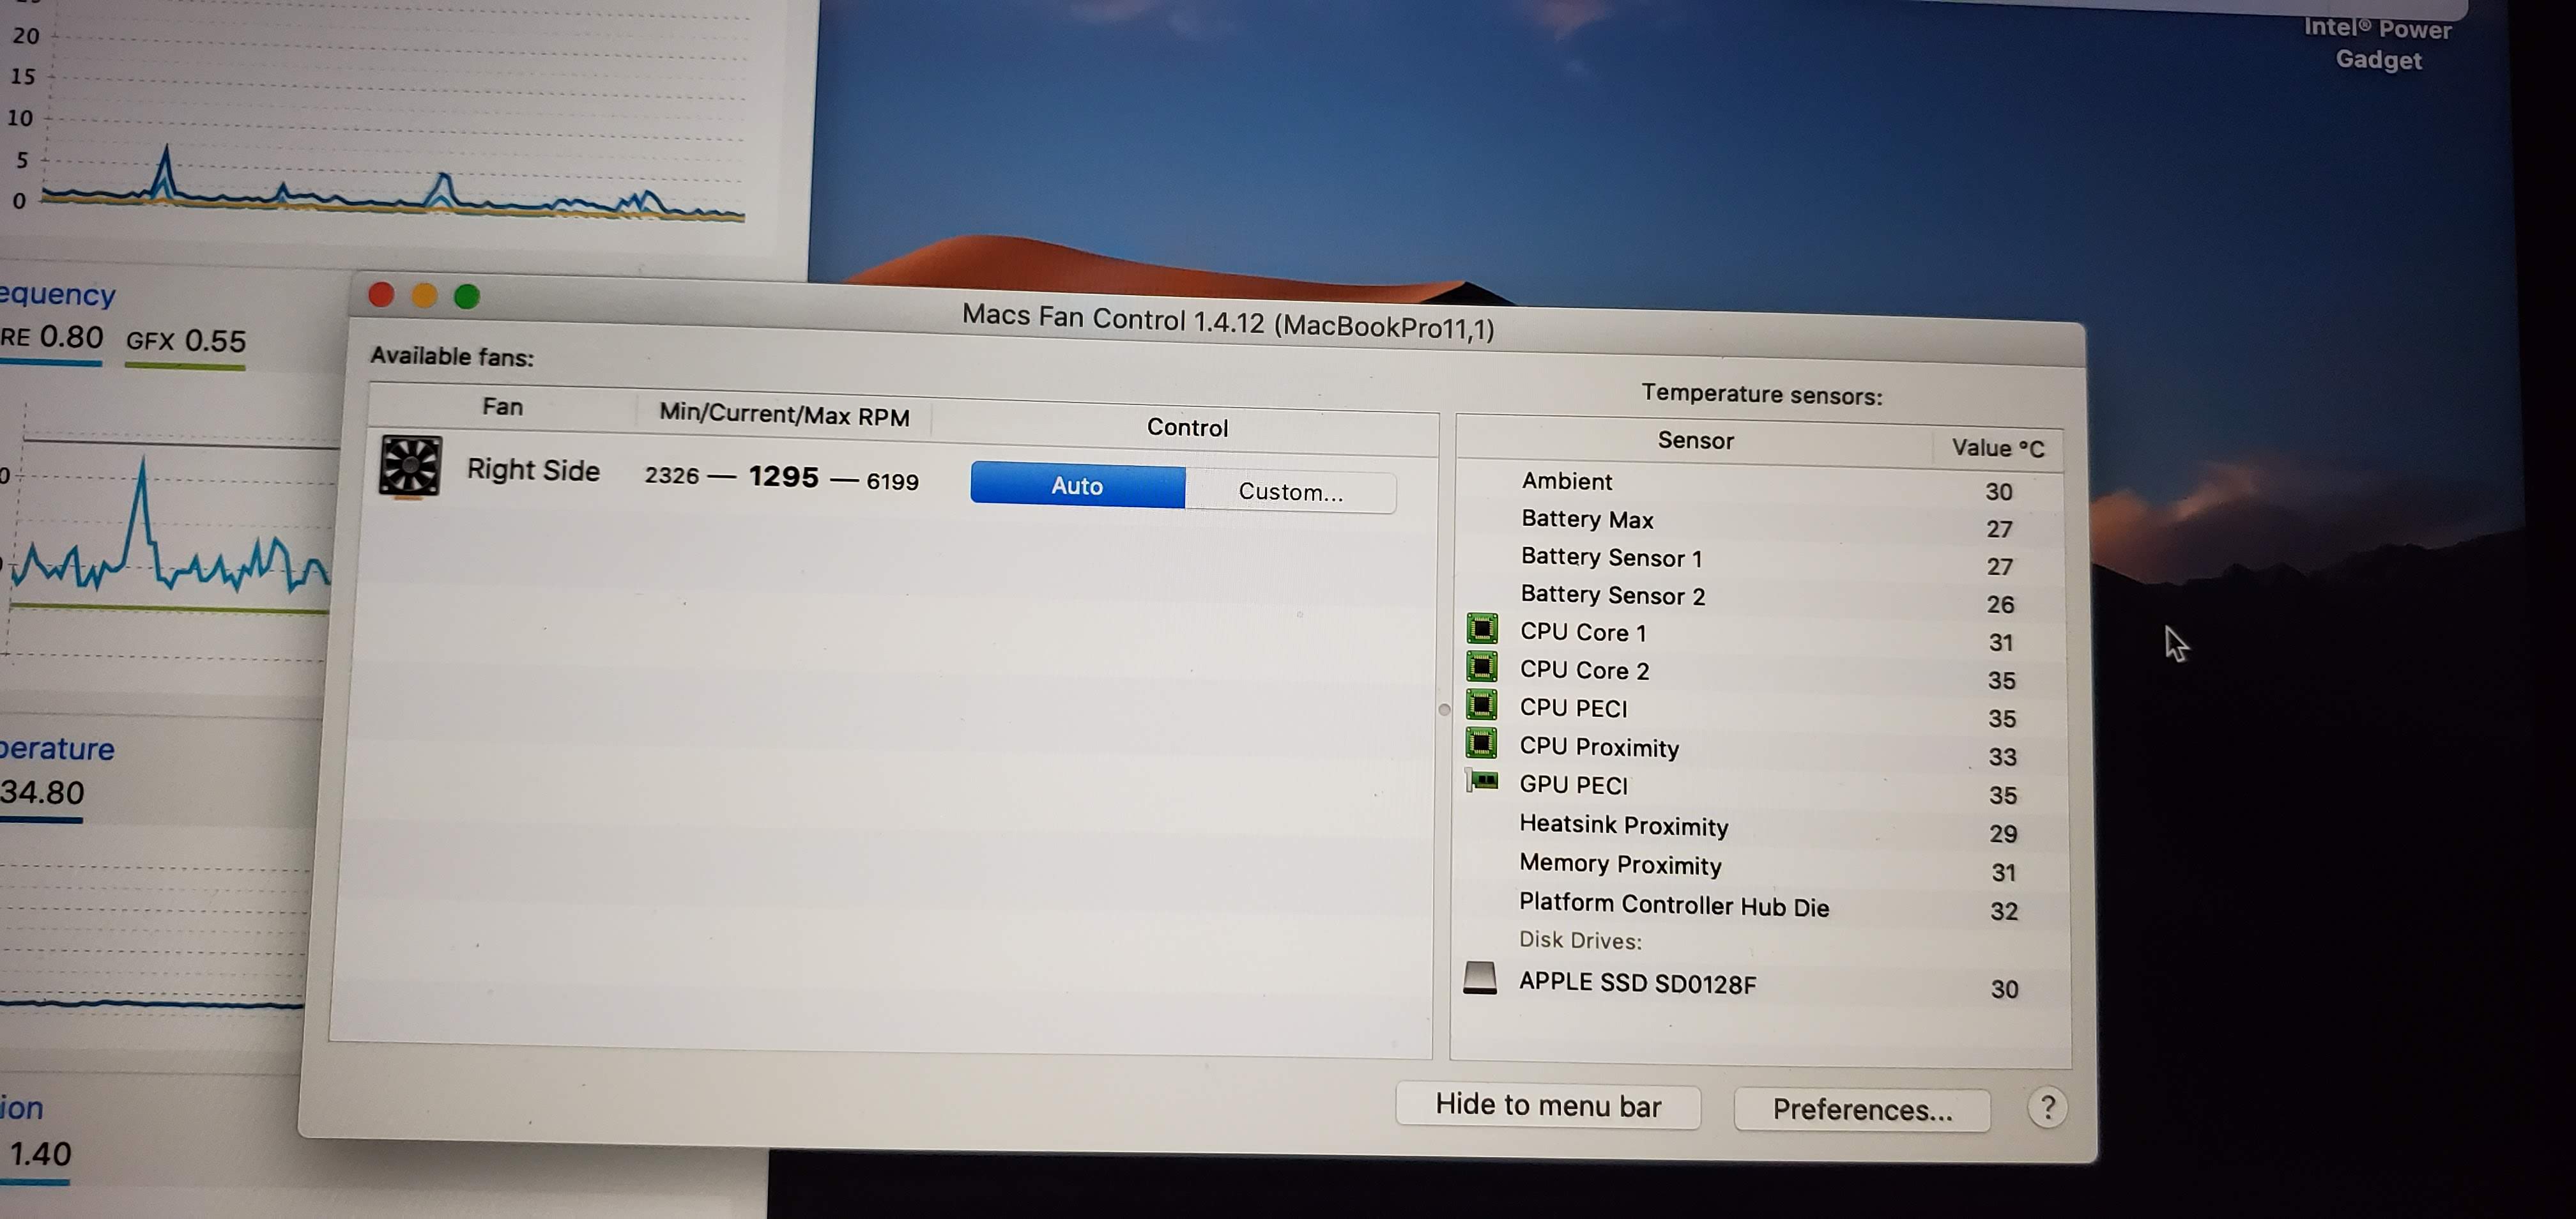Select Platform Controller Hub Die row
The width and height of the screenshot is (2576, 1219).
[1760, 907]
